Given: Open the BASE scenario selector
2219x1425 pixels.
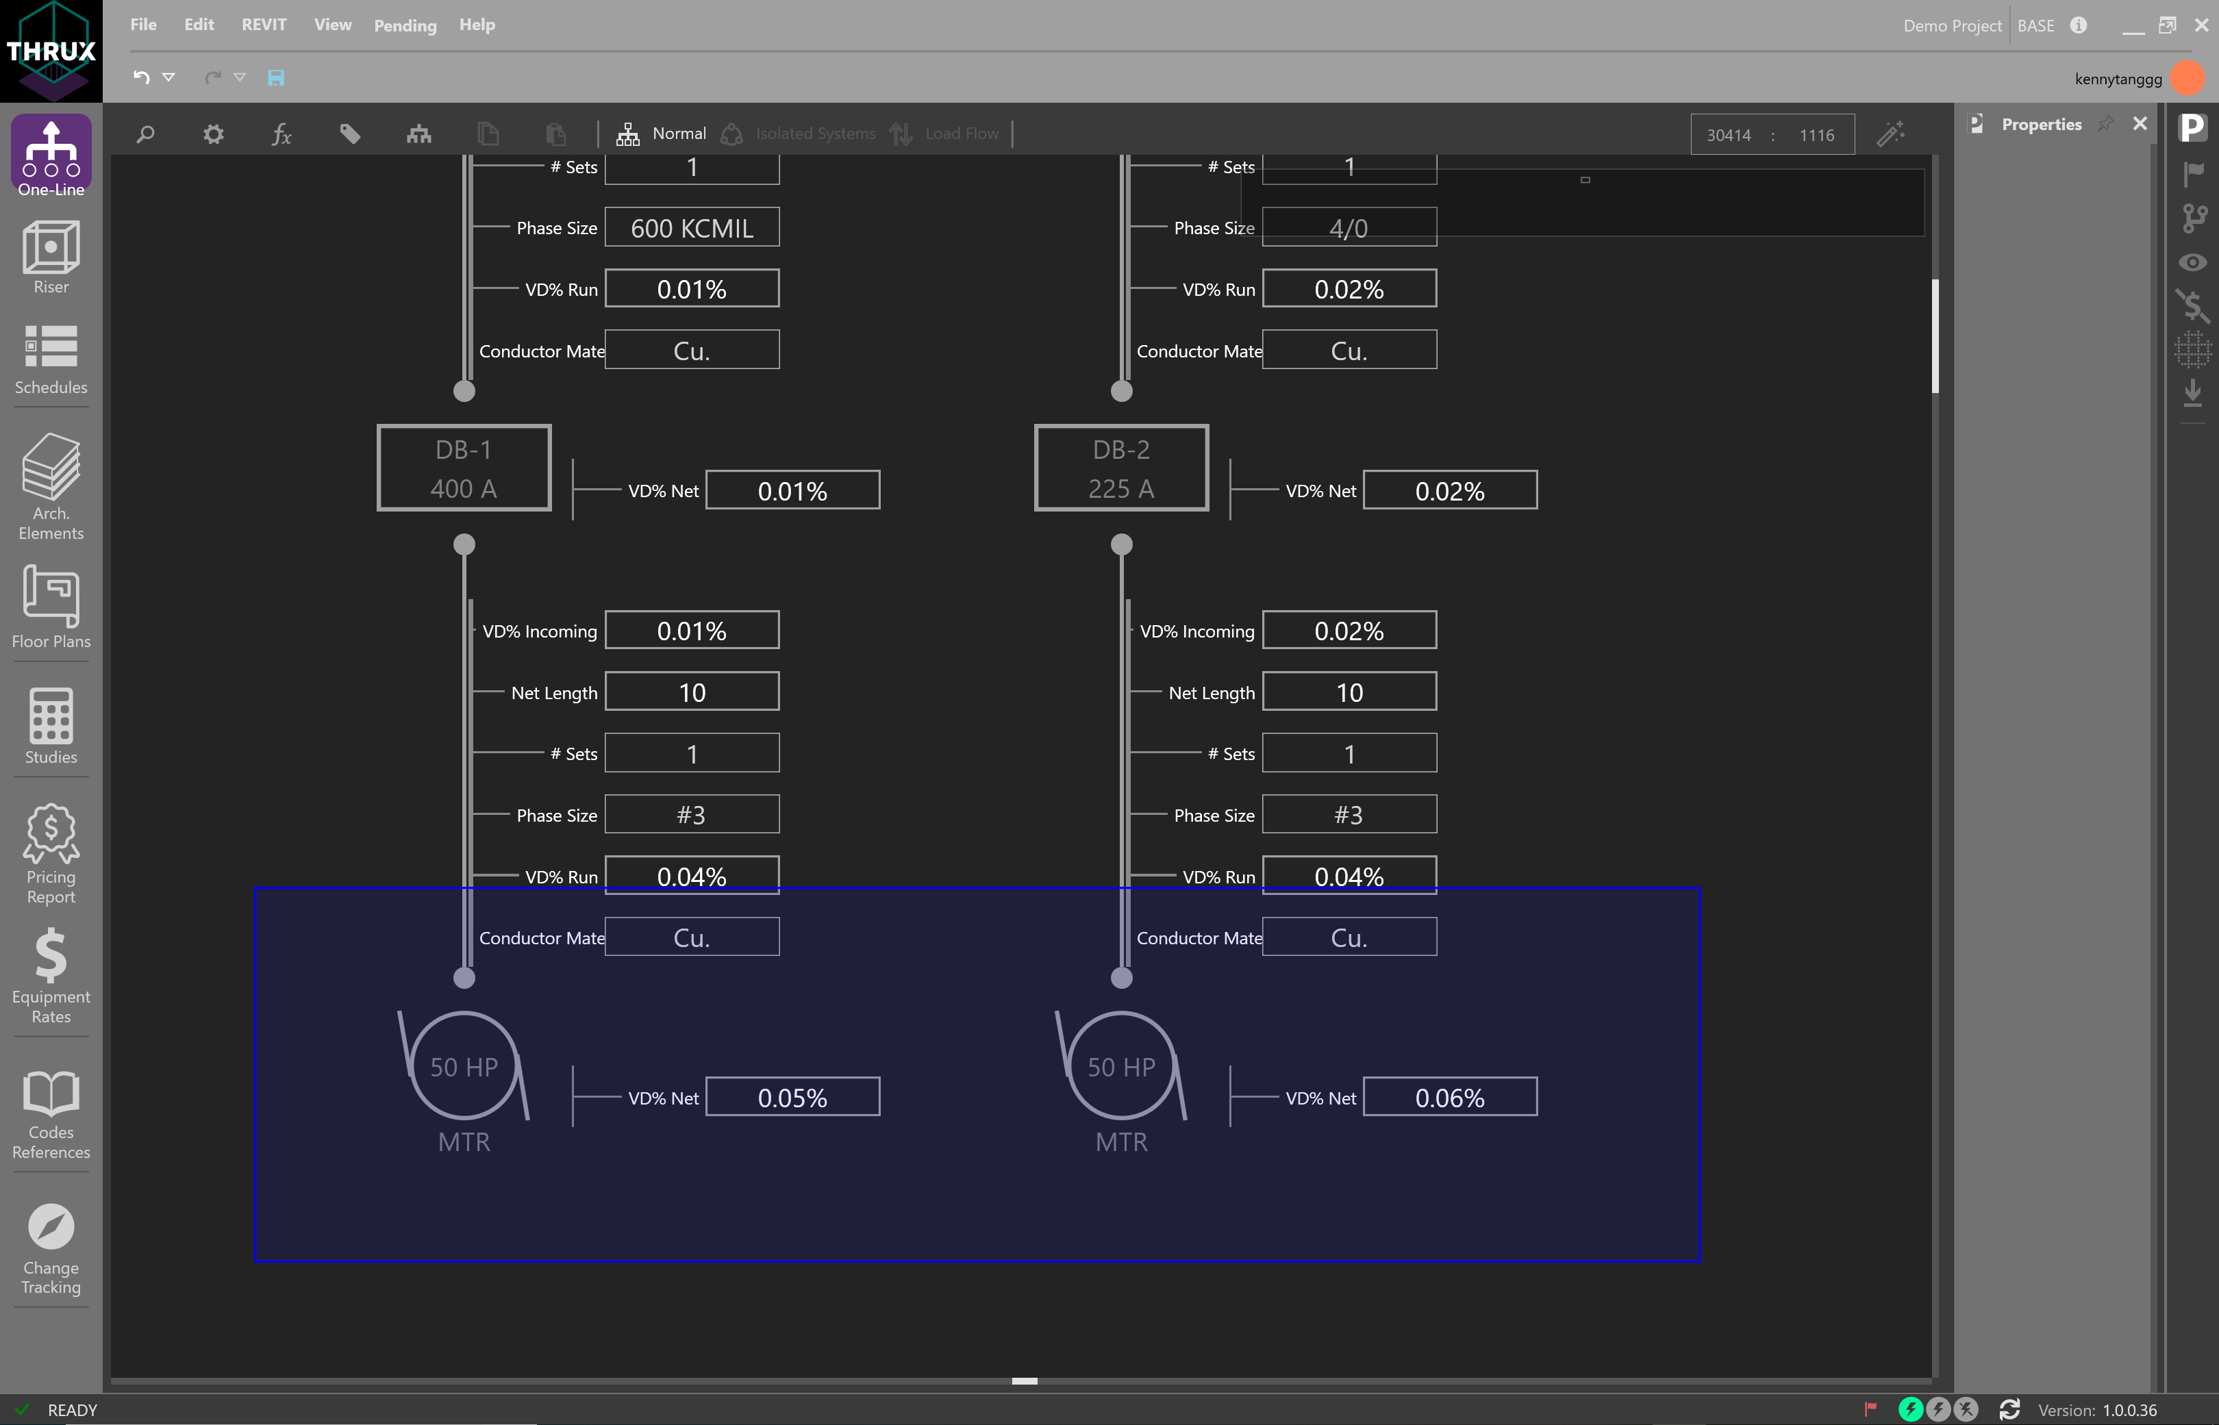Looking at the screenshot, I should [2035, 26].
